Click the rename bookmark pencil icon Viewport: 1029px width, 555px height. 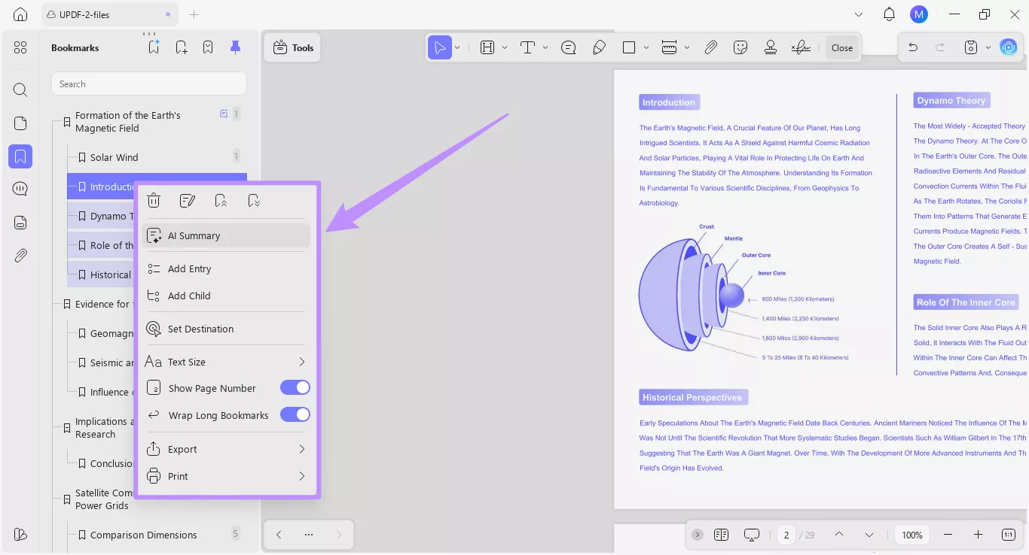(x=188, y=200)
